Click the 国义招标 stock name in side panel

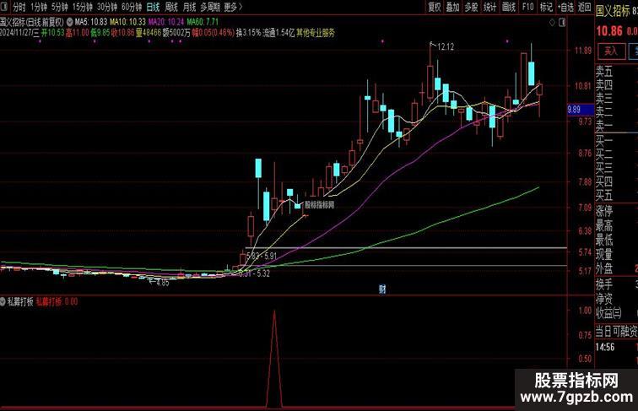click(613, 11)
